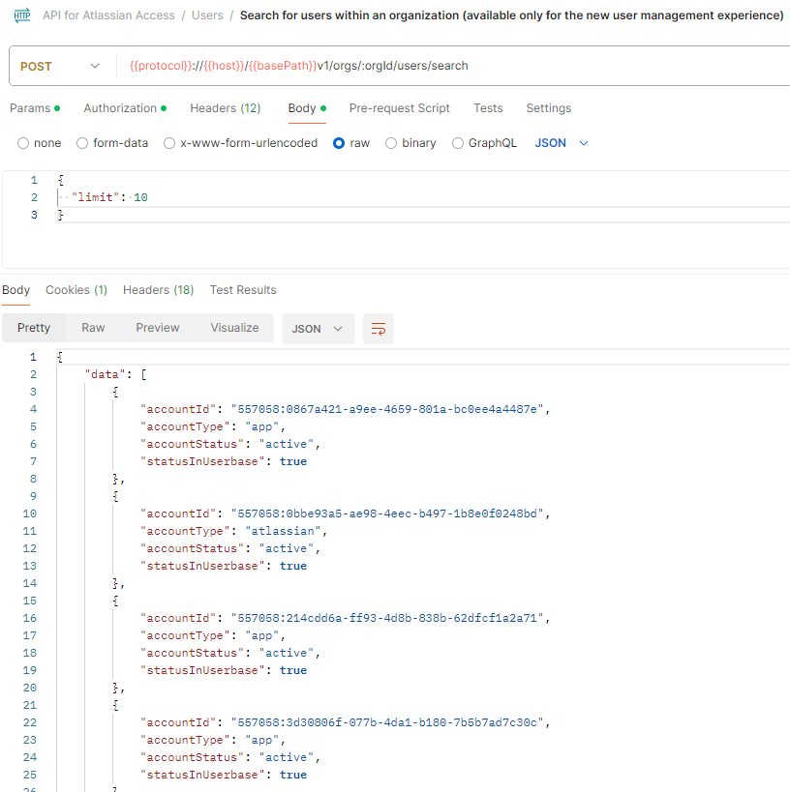790x792 pixels.
Task: Switch to Raw response view
Action: (x=93, y=328)
